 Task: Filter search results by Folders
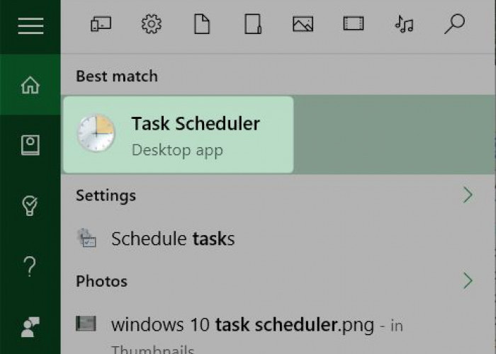click(x=253, y=25)
